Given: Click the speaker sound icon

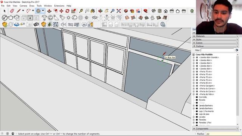Looking at the screenshot, I should (x=63, y=24).
